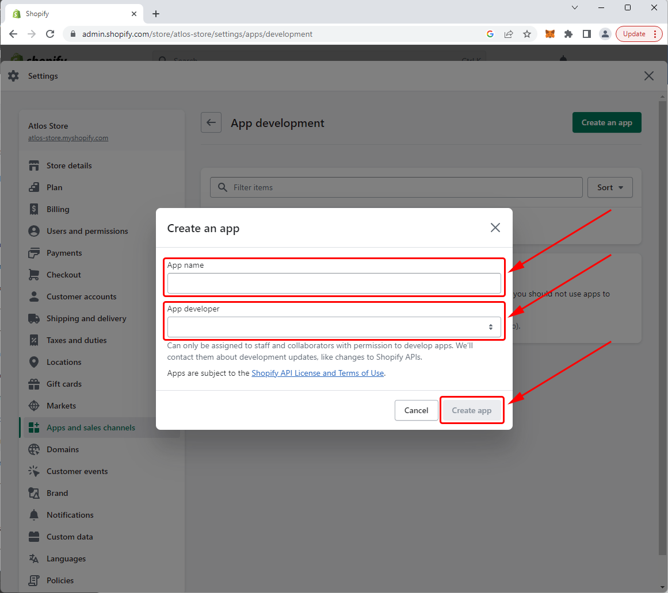Click the Domains globe icon
Viewport: 668px width, 593px height.
pyautogui.click(x=34, y=449)
